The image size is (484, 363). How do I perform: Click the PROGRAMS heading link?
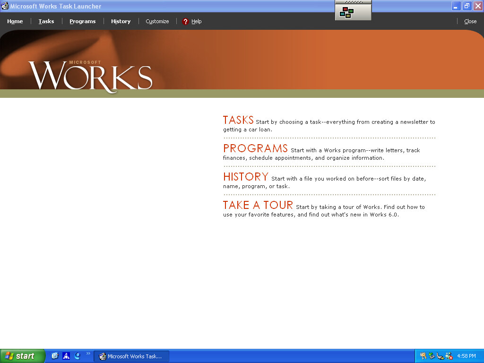(x=255, y=148)
